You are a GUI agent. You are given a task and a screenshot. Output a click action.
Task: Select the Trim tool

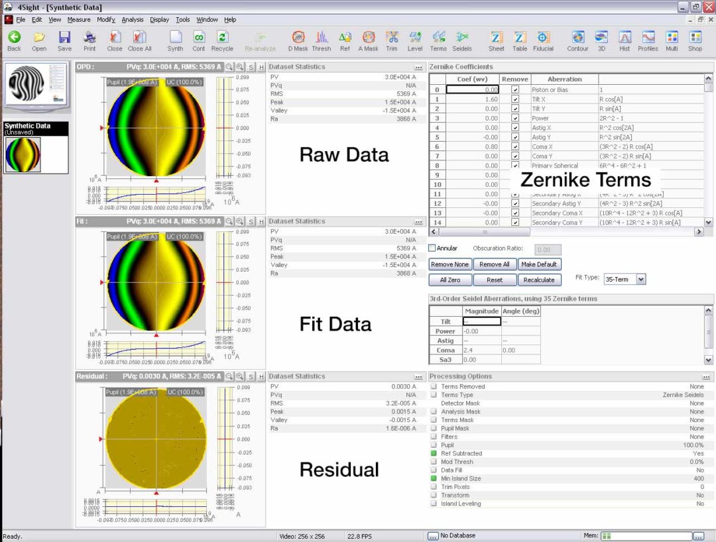[391, 40]
